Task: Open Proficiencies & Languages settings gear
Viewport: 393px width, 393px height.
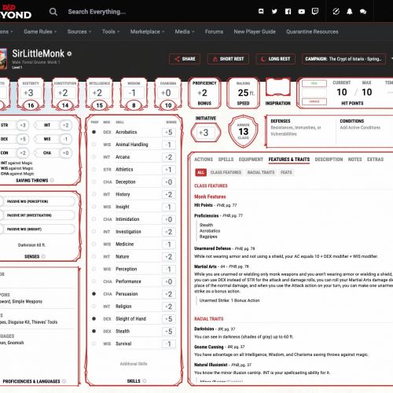Action: click(x=64, y=381)
